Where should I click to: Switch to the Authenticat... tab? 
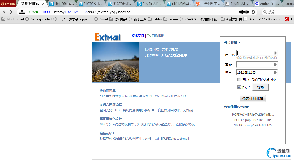click(267, 3)
